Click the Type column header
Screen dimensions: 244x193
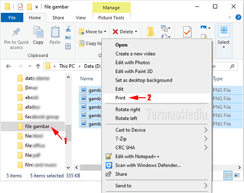tap(218, 79)
